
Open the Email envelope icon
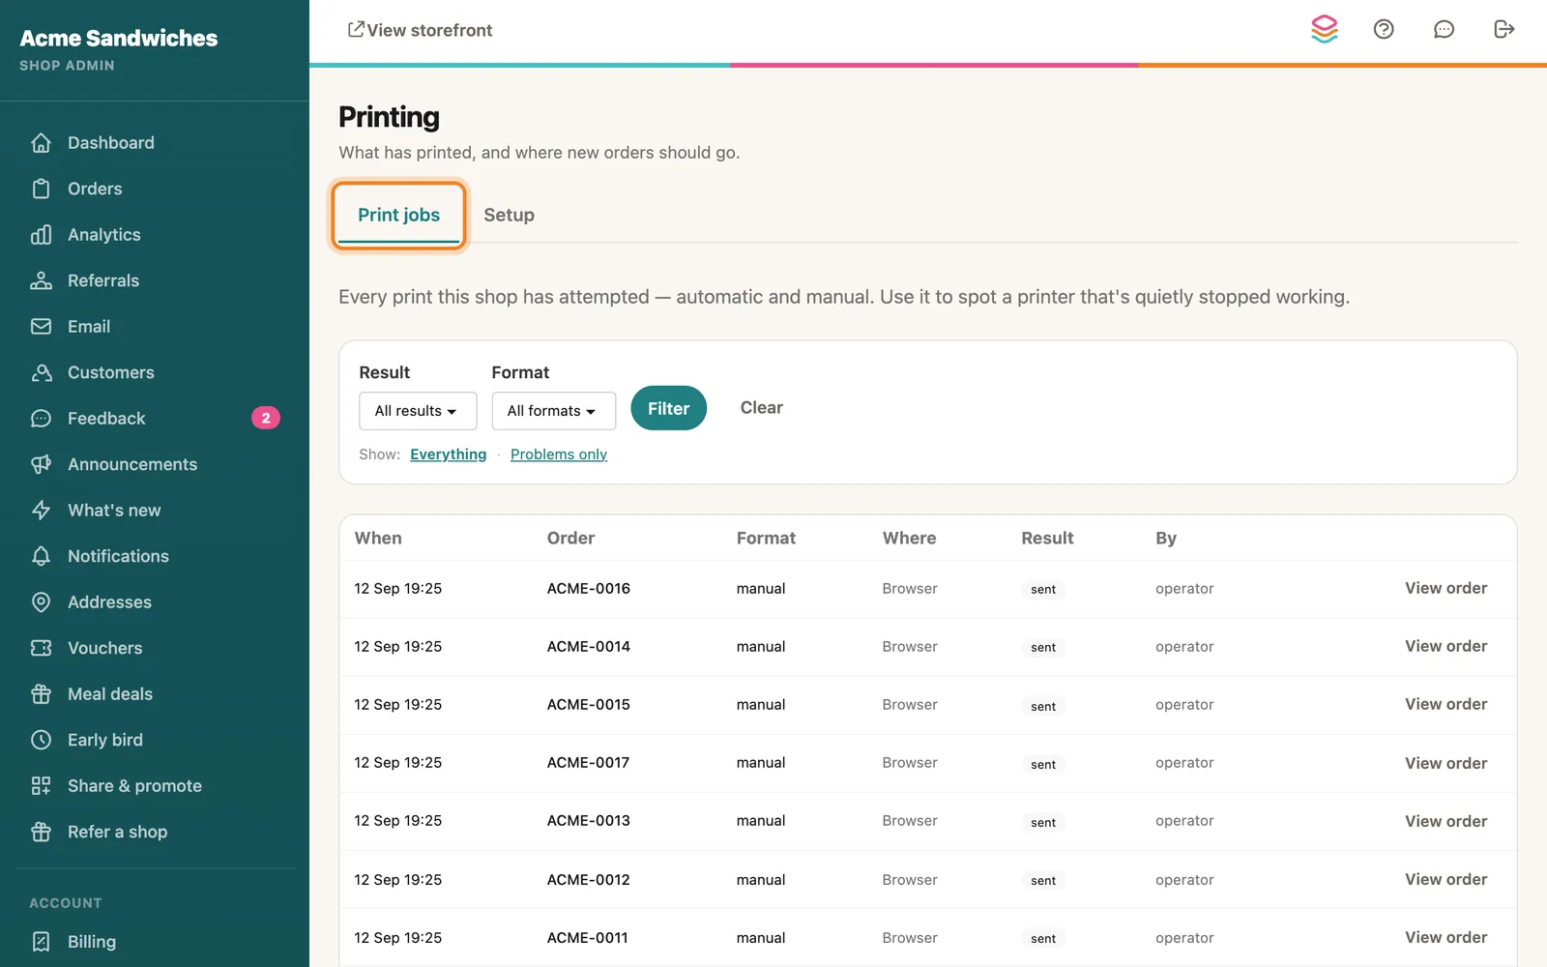(x=41, y=327)
